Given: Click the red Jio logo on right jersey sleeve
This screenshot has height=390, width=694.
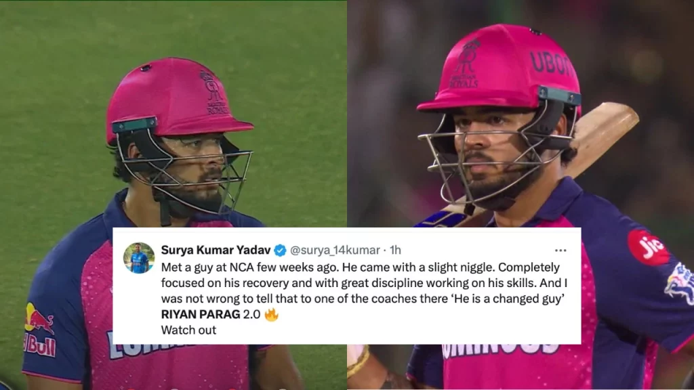Looking at the screenshot, I should click(648, 247).
